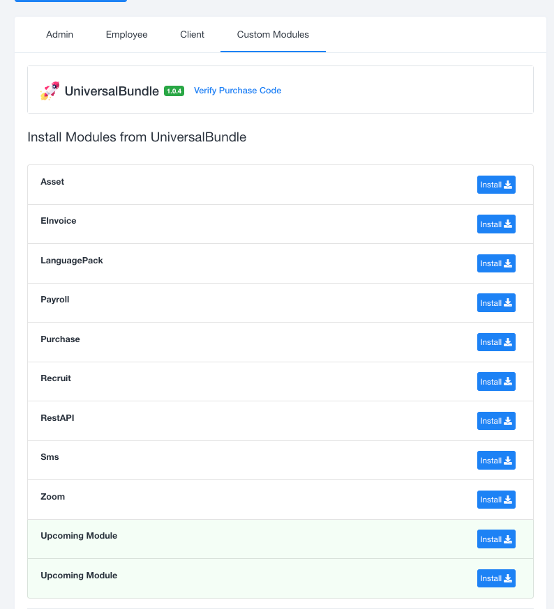The image size is (554, 609).
Task: Click the Payroll module name
Action: point(55,300)
